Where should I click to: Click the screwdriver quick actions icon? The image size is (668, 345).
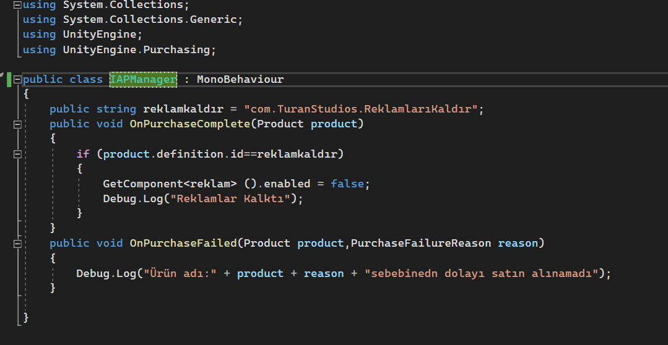(x=3, y=74)
